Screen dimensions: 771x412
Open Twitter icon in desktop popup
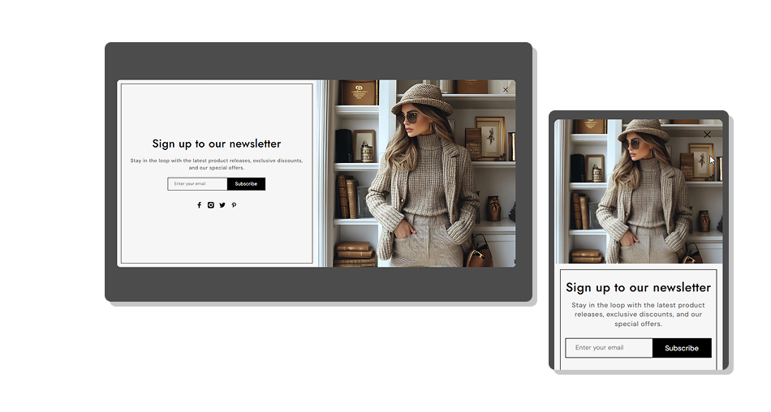222,205
